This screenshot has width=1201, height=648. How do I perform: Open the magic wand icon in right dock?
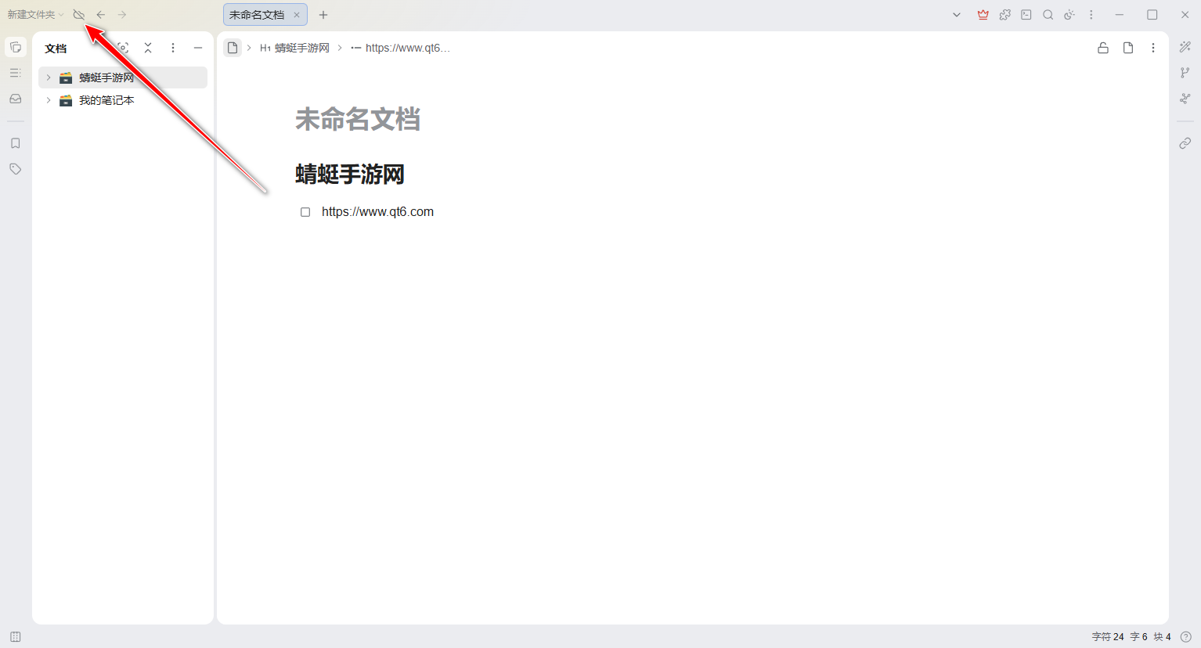click(x=1185, y=48)
